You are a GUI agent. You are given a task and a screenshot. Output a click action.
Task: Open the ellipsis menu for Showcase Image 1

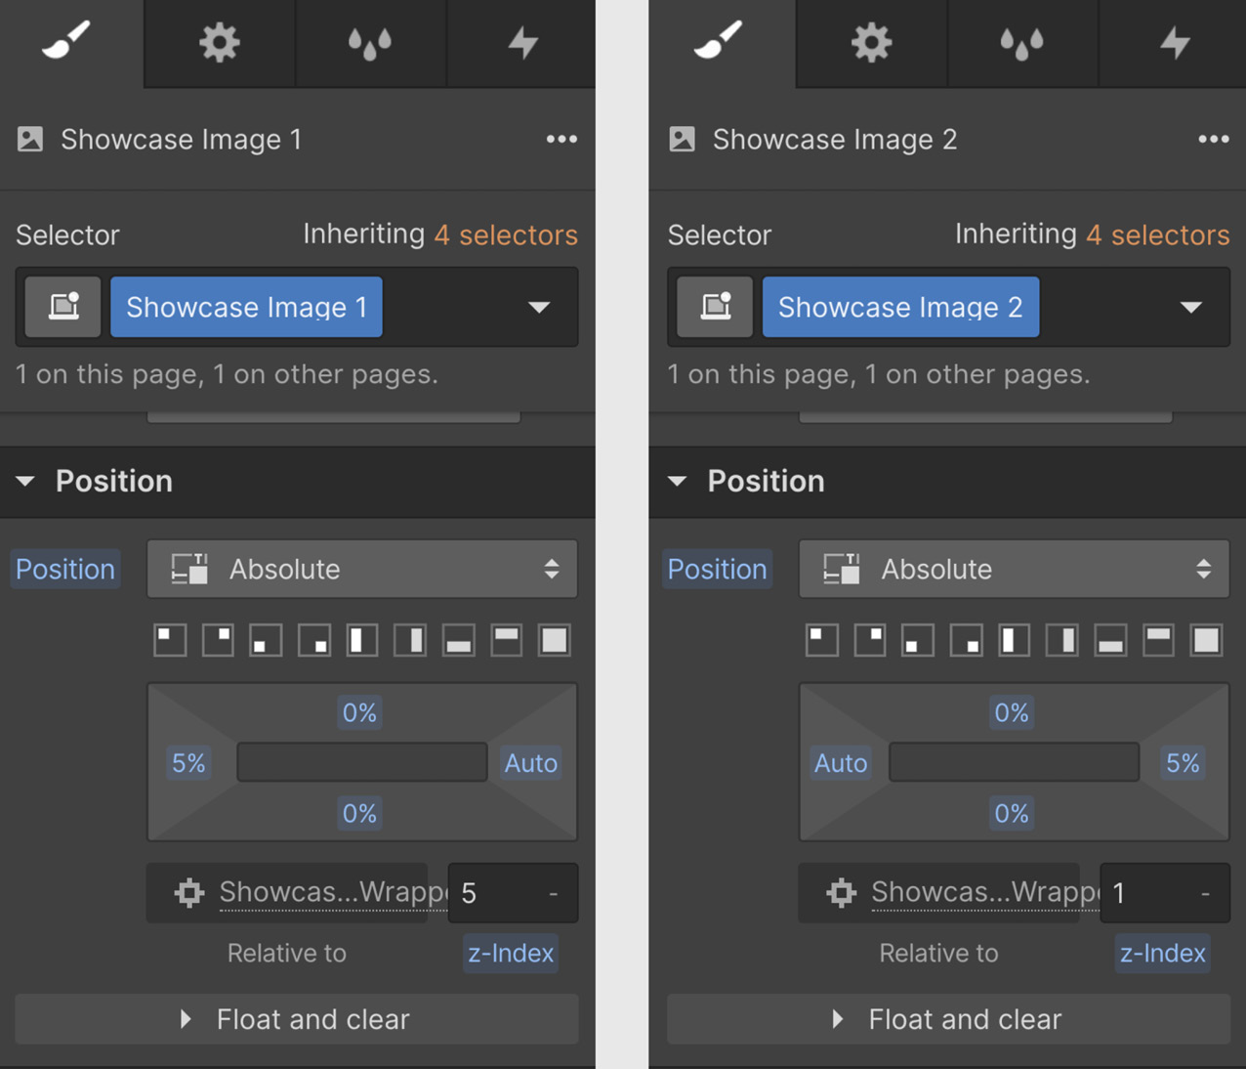pyautogui.click(x=561, y=139)
